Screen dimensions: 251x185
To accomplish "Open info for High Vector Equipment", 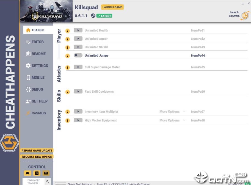I will point(68,120).
